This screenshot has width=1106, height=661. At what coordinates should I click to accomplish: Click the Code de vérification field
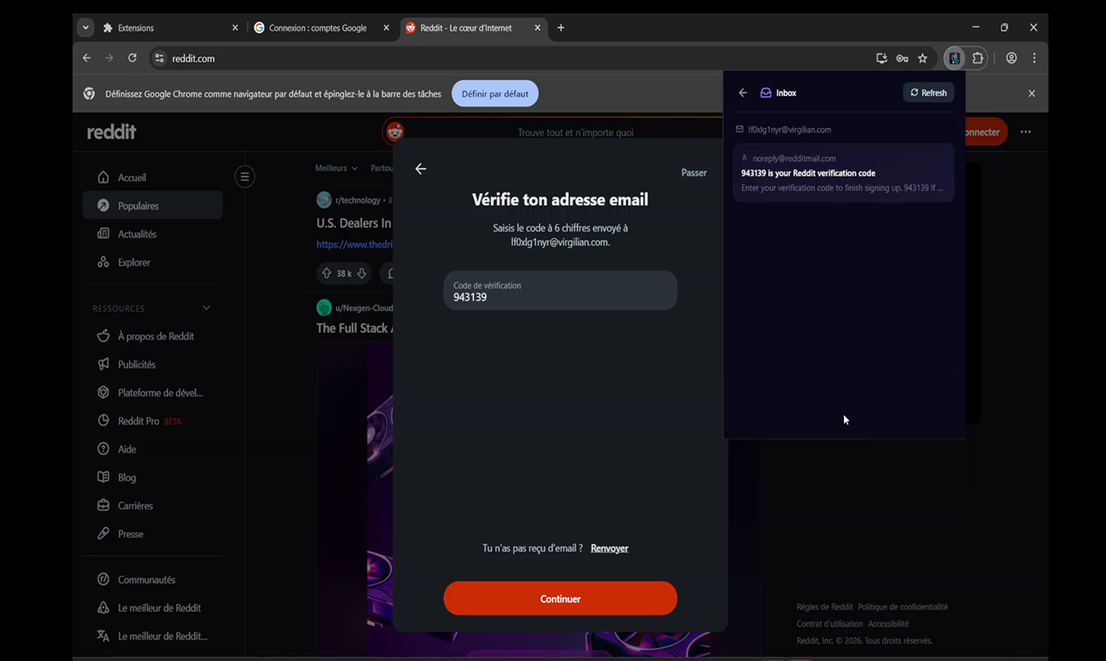(x=560, y=290)
